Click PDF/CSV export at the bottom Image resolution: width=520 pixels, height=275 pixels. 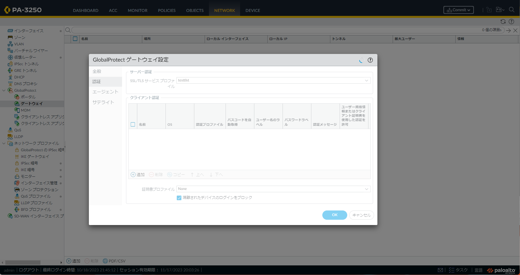[x=114, y=261]
